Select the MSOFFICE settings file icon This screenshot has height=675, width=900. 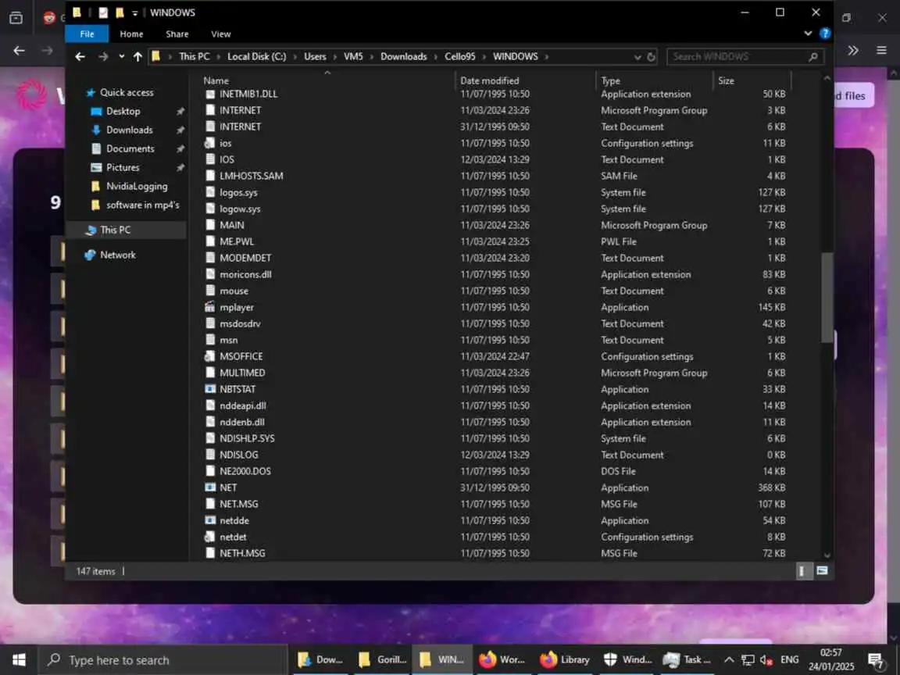[x=210, y=356]
